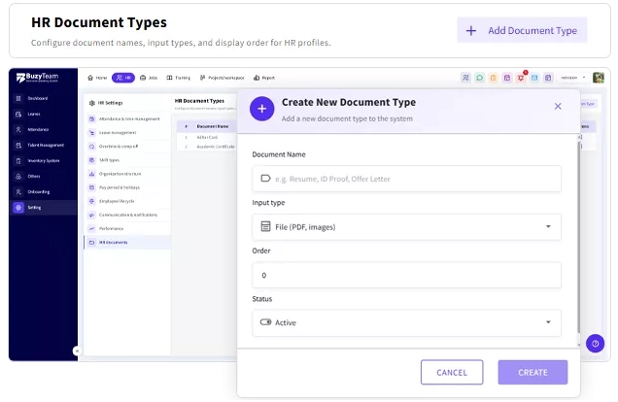618x402 pixels.
Task: Open Skill types settings
Action: (x=127, y=160)
